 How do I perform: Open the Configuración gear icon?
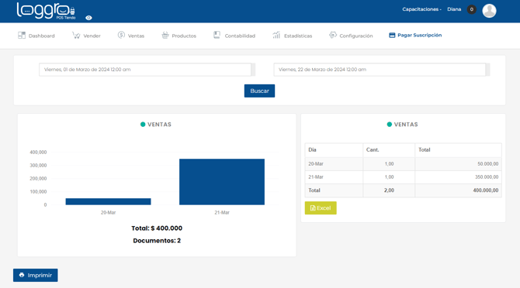[x=333, y=35]
